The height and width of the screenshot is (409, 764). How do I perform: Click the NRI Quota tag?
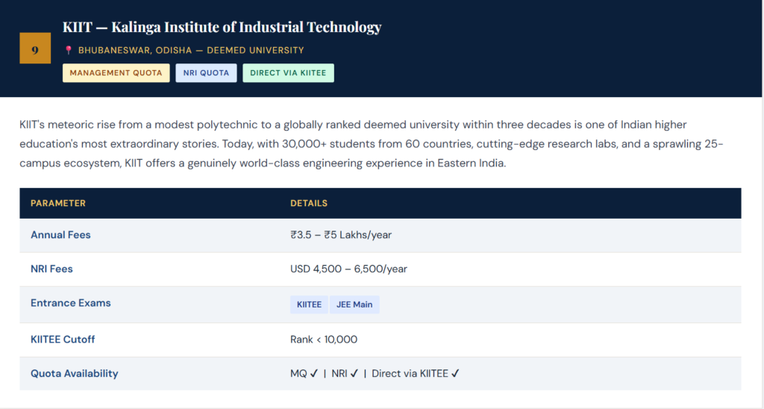pos(206,73)
